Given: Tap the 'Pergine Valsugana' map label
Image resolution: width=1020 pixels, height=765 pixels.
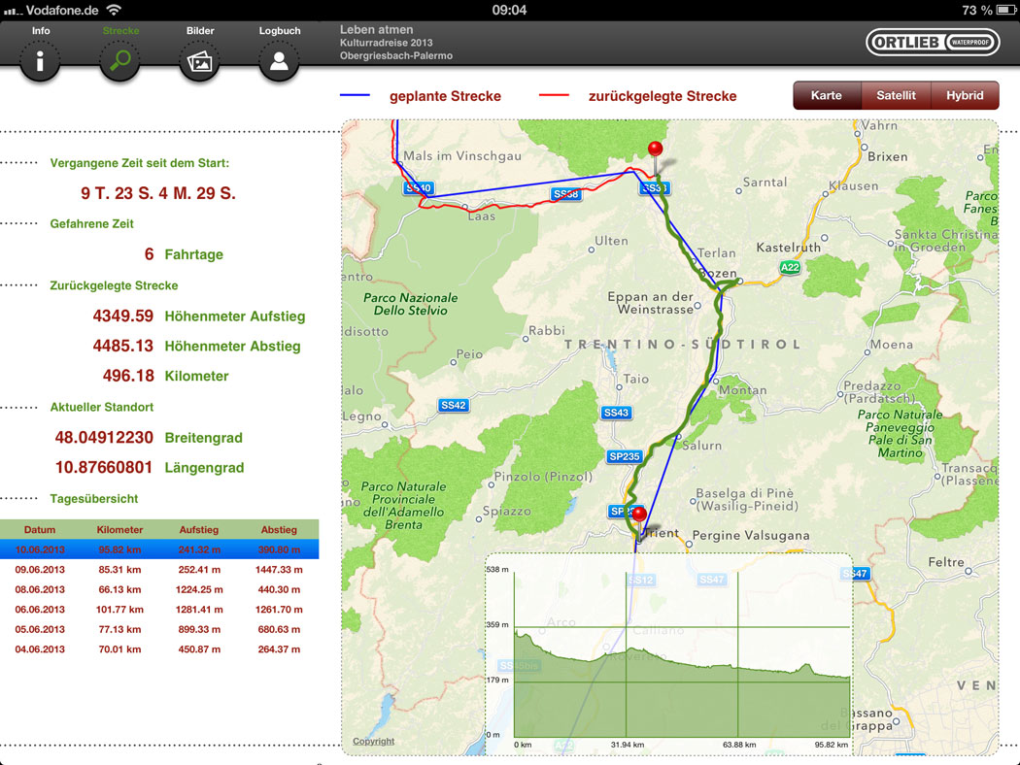Looking at the screenshot, I should point(751,535).
